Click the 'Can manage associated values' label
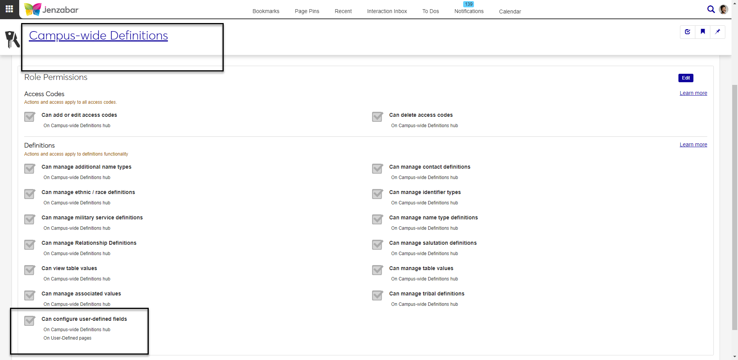Image resolution: width=738 pixels, height=360 pixels. point(81,294)
